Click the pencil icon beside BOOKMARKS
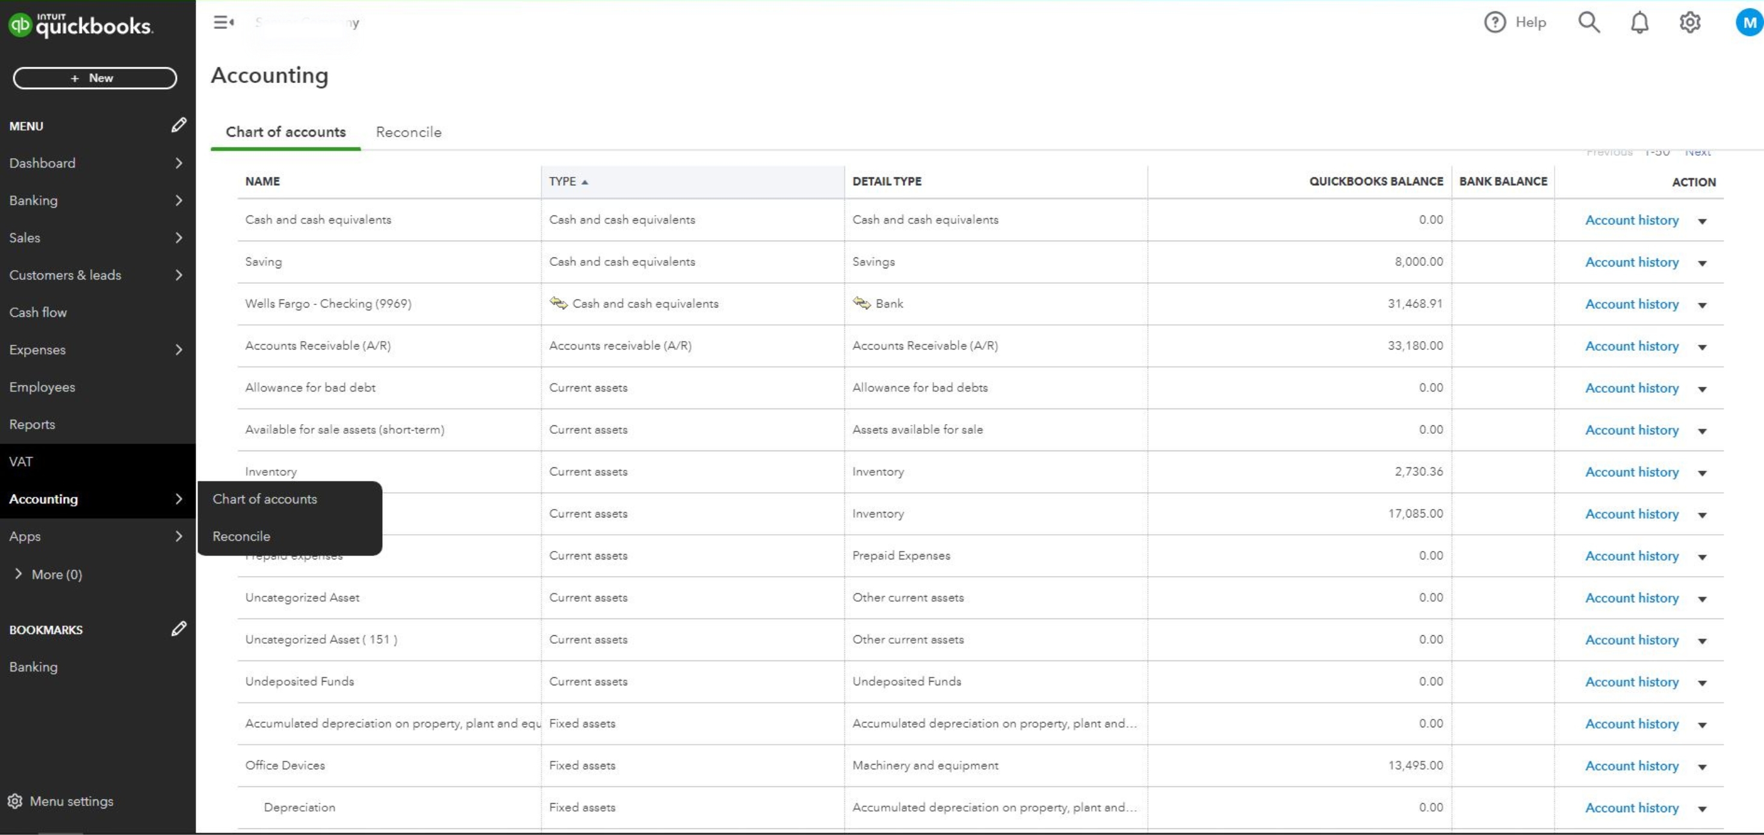The height and width of the screenshot is (835, 1764). coord(179,629)
